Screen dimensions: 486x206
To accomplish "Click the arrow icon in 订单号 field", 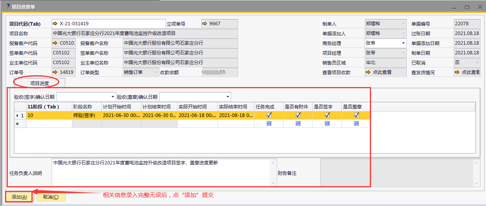I will tap(55, 72).
